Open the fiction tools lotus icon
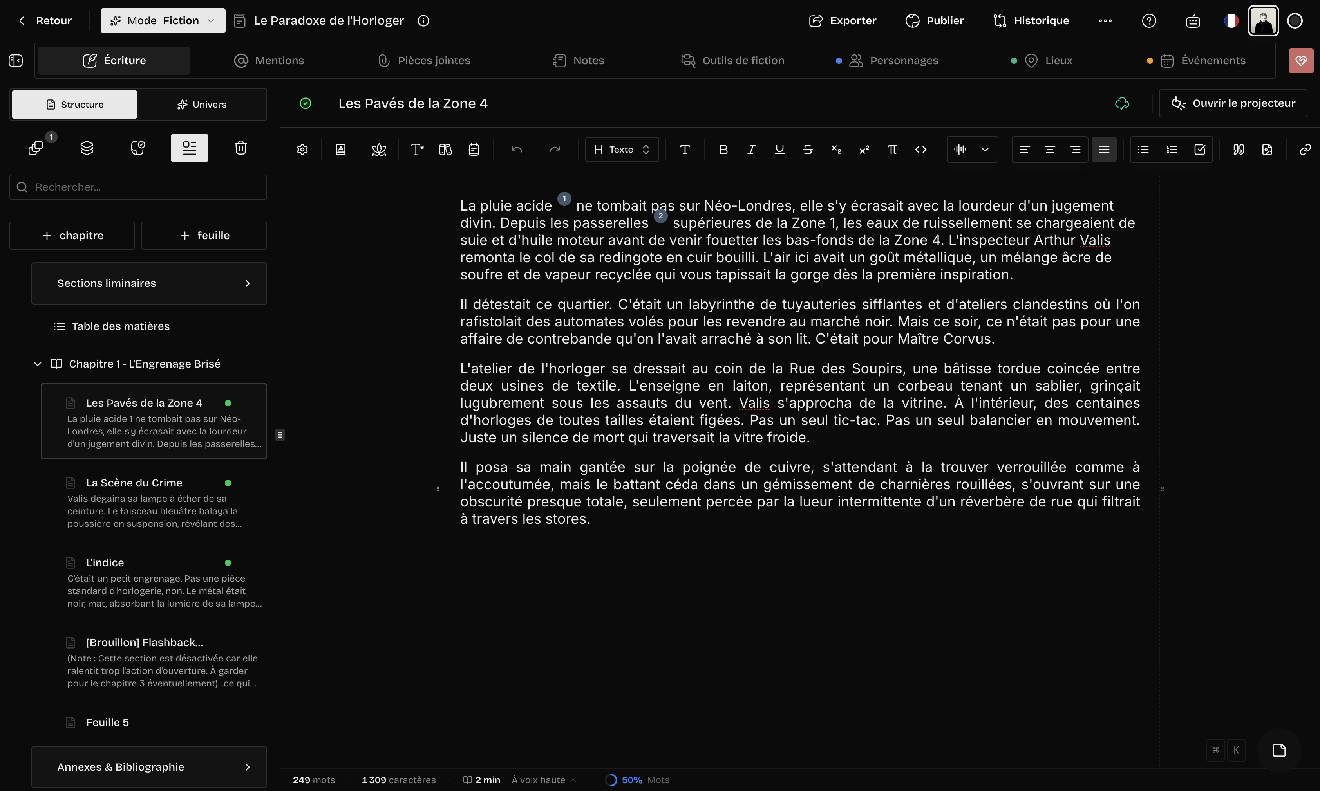This screenshot has height=791, width=1320. click(x=379, y=149)
